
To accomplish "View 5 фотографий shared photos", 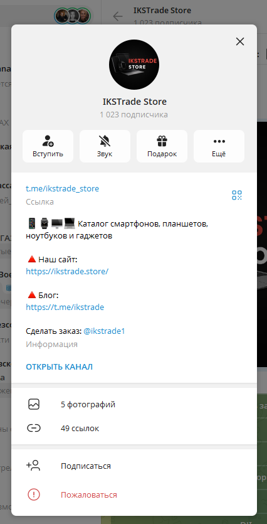I will [x=134, y=405].
